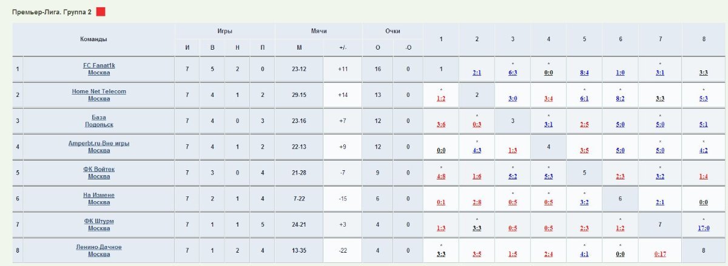Open the База Подольск team link
The height and width of the screenshot is (266, 728).
click(99, 121)
